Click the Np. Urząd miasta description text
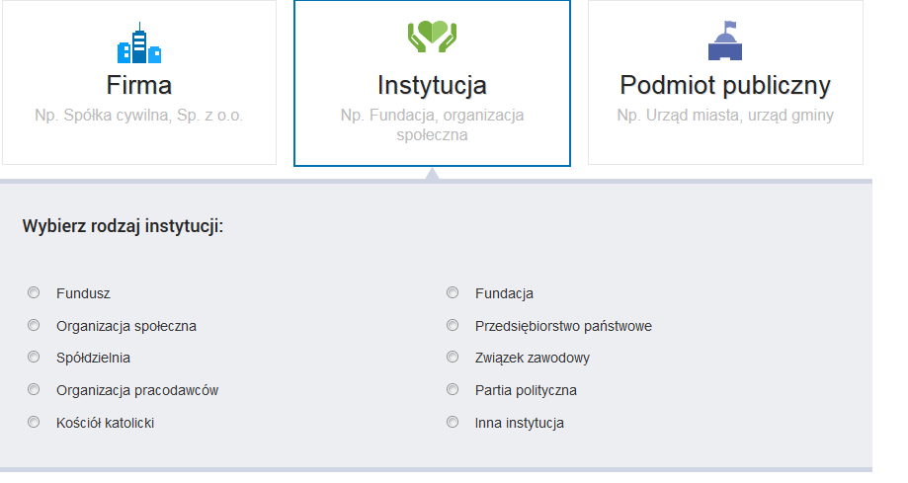The height and width of the screenshot is (483, 908). (724, 116)
